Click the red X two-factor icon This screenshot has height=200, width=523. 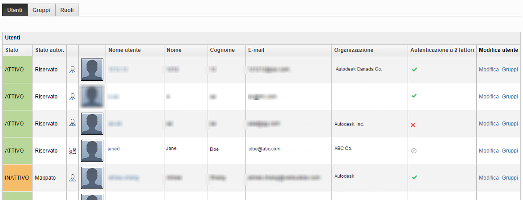[x=413, y=125]
